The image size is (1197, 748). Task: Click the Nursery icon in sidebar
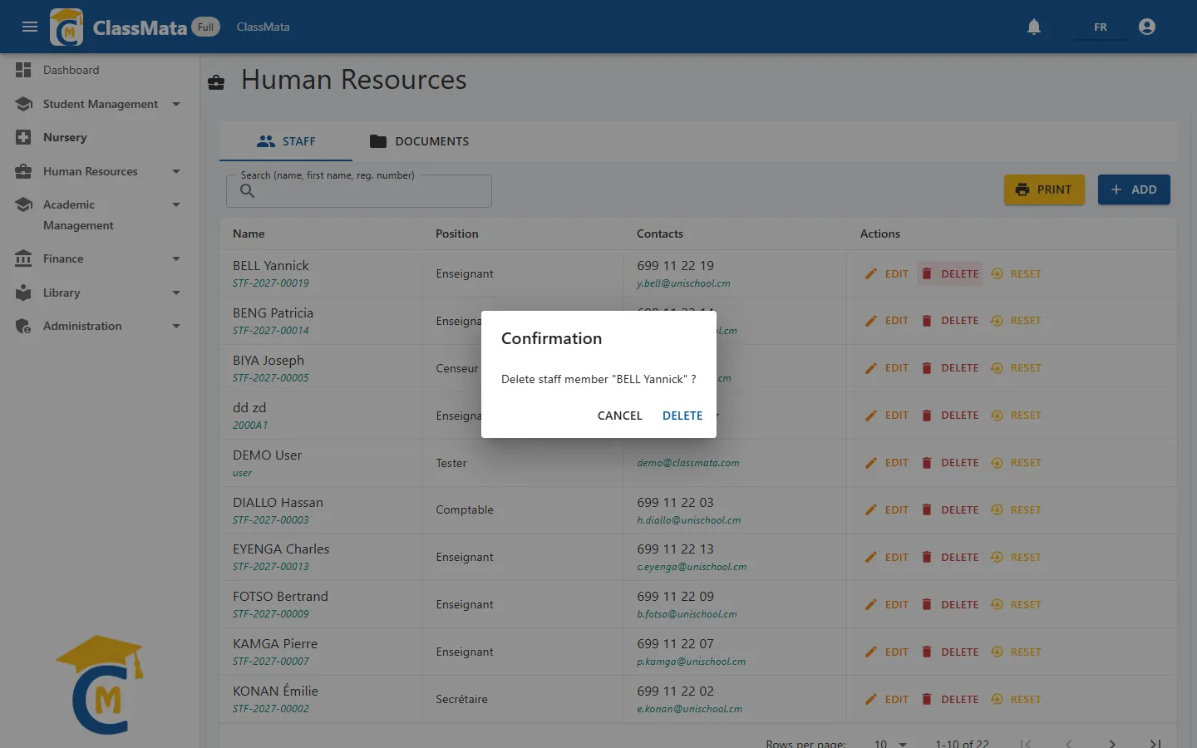coord(23,137)
